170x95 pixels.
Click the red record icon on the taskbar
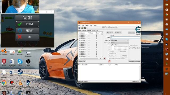click(167, 49)
